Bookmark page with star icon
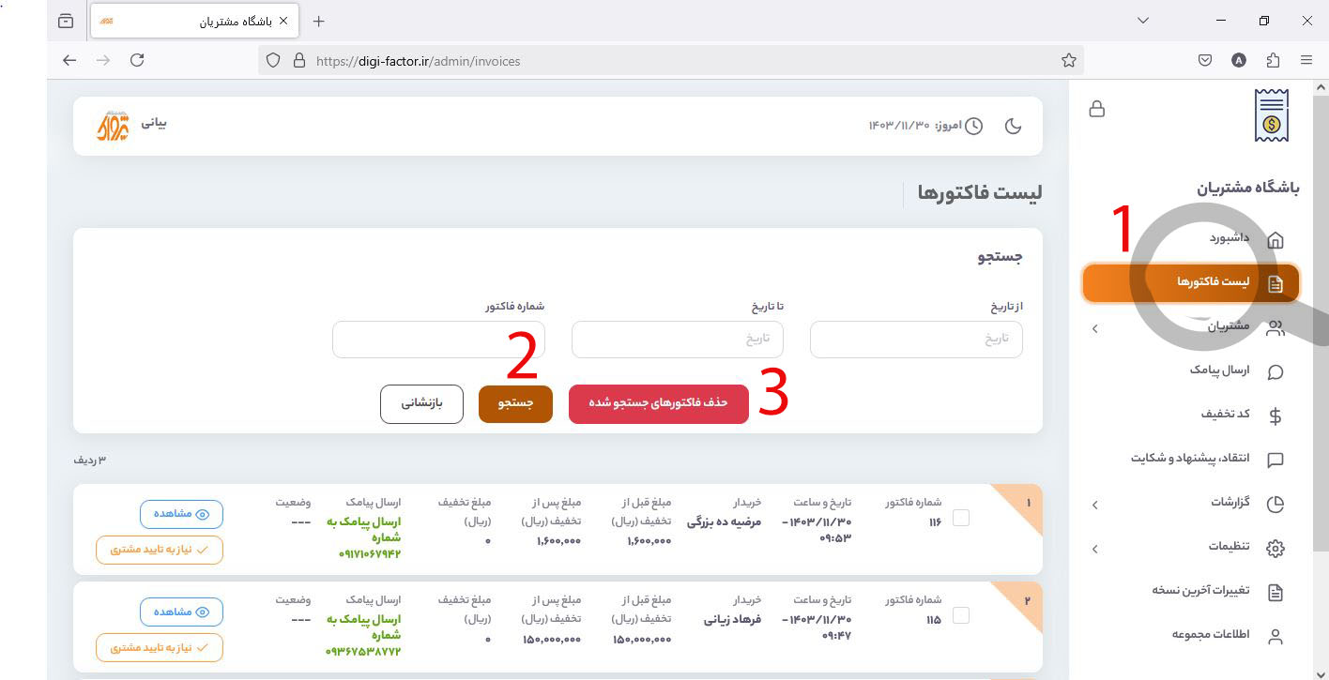The height and width of the screenshot is (680, 1329). tap(1068, 61)
